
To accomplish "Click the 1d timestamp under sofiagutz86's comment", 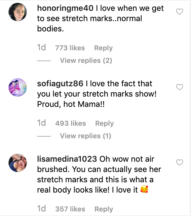I will coord(41,123).
